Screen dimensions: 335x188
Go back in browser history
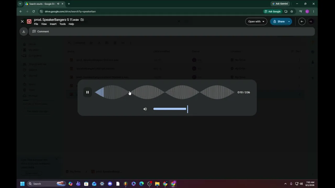21,11
